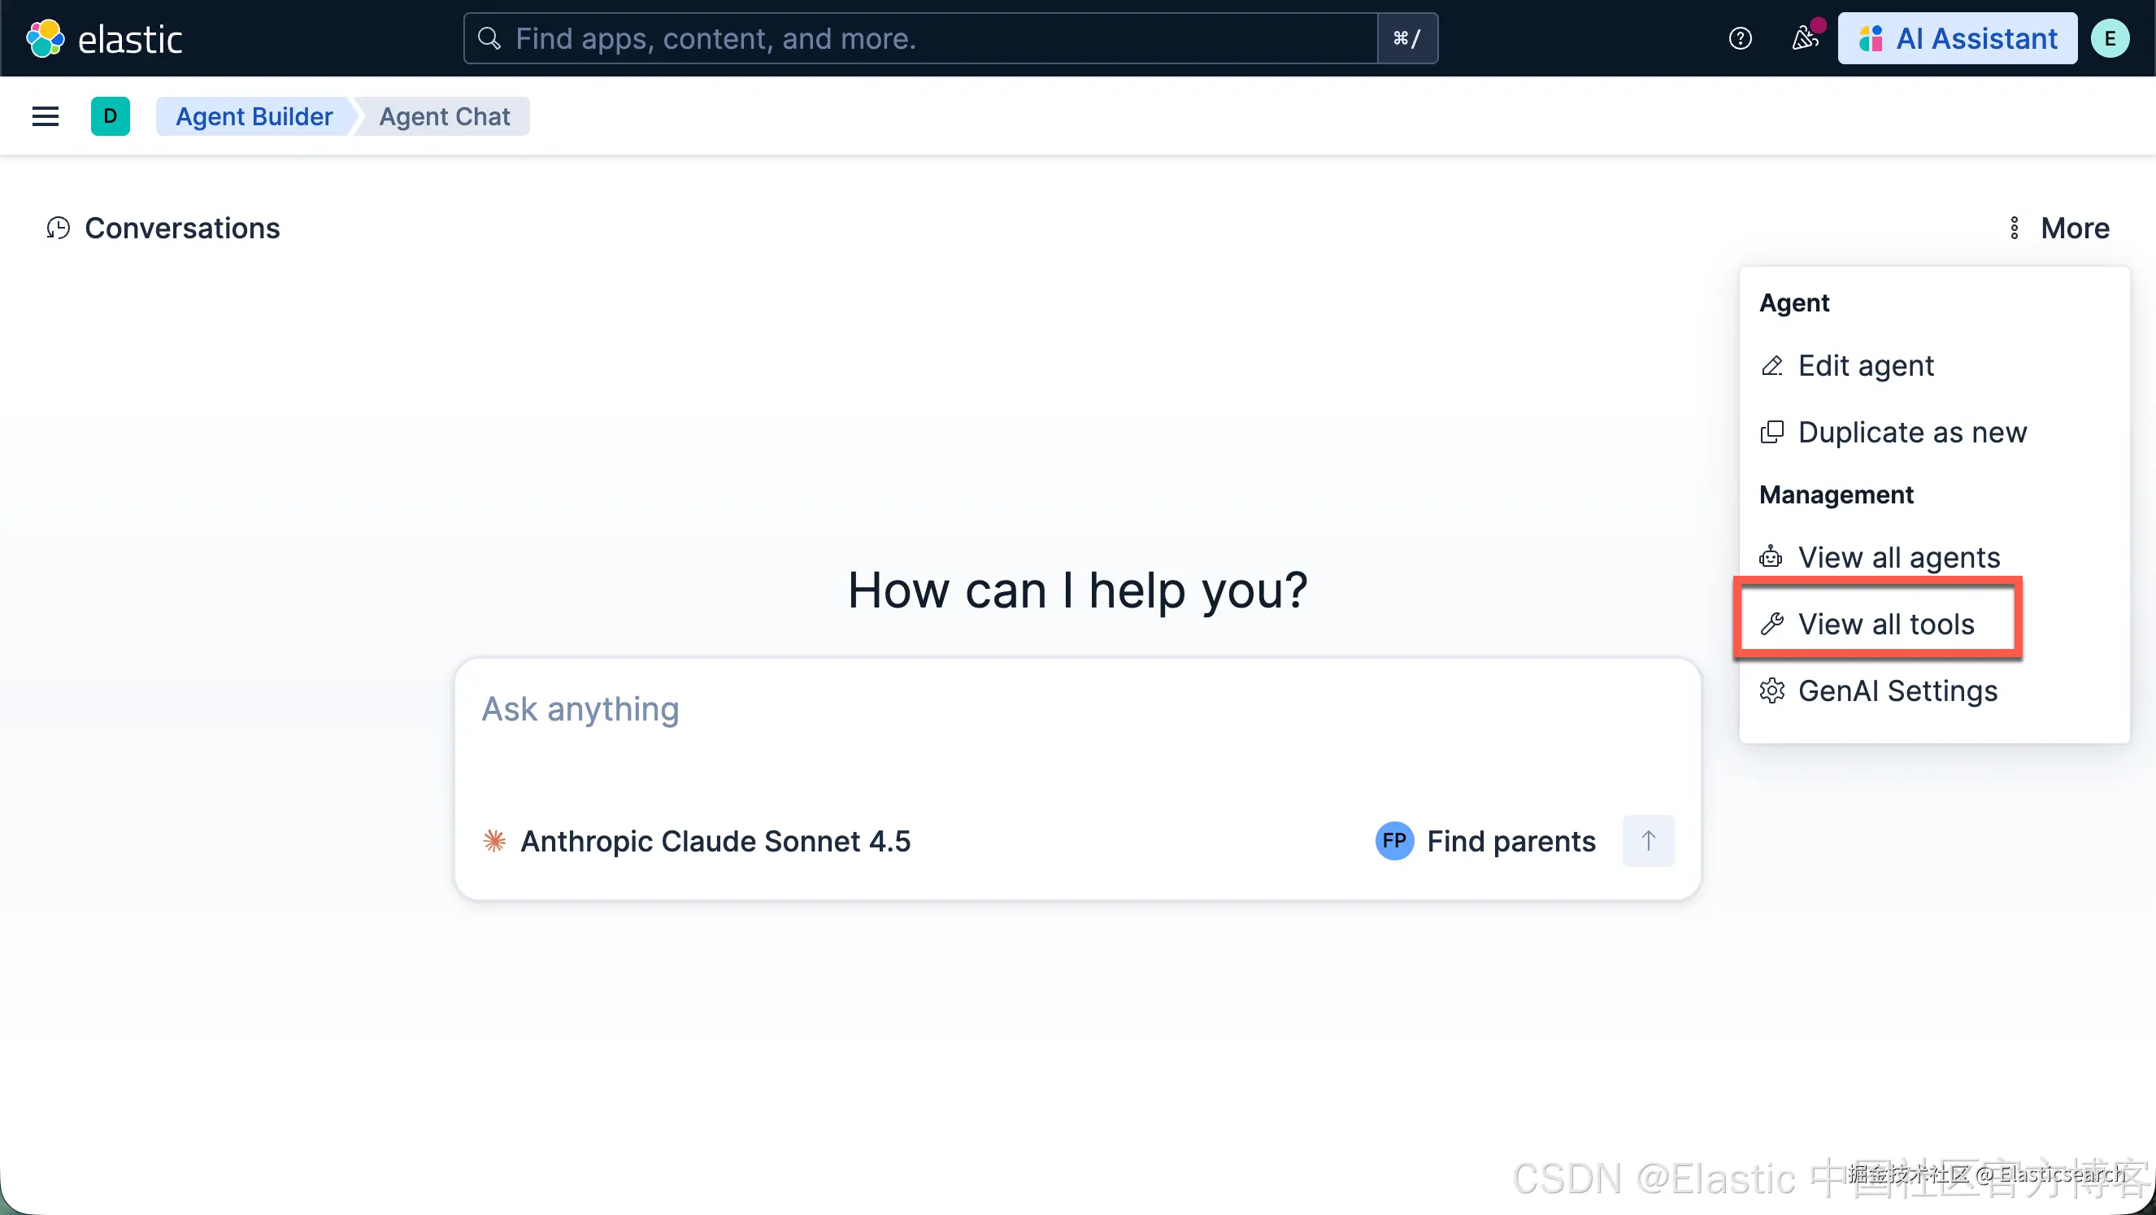The height and width of the screenshot is (1215, 2156).
Task: Open the Find parents agent selector
Action: tap(1511, 841)
